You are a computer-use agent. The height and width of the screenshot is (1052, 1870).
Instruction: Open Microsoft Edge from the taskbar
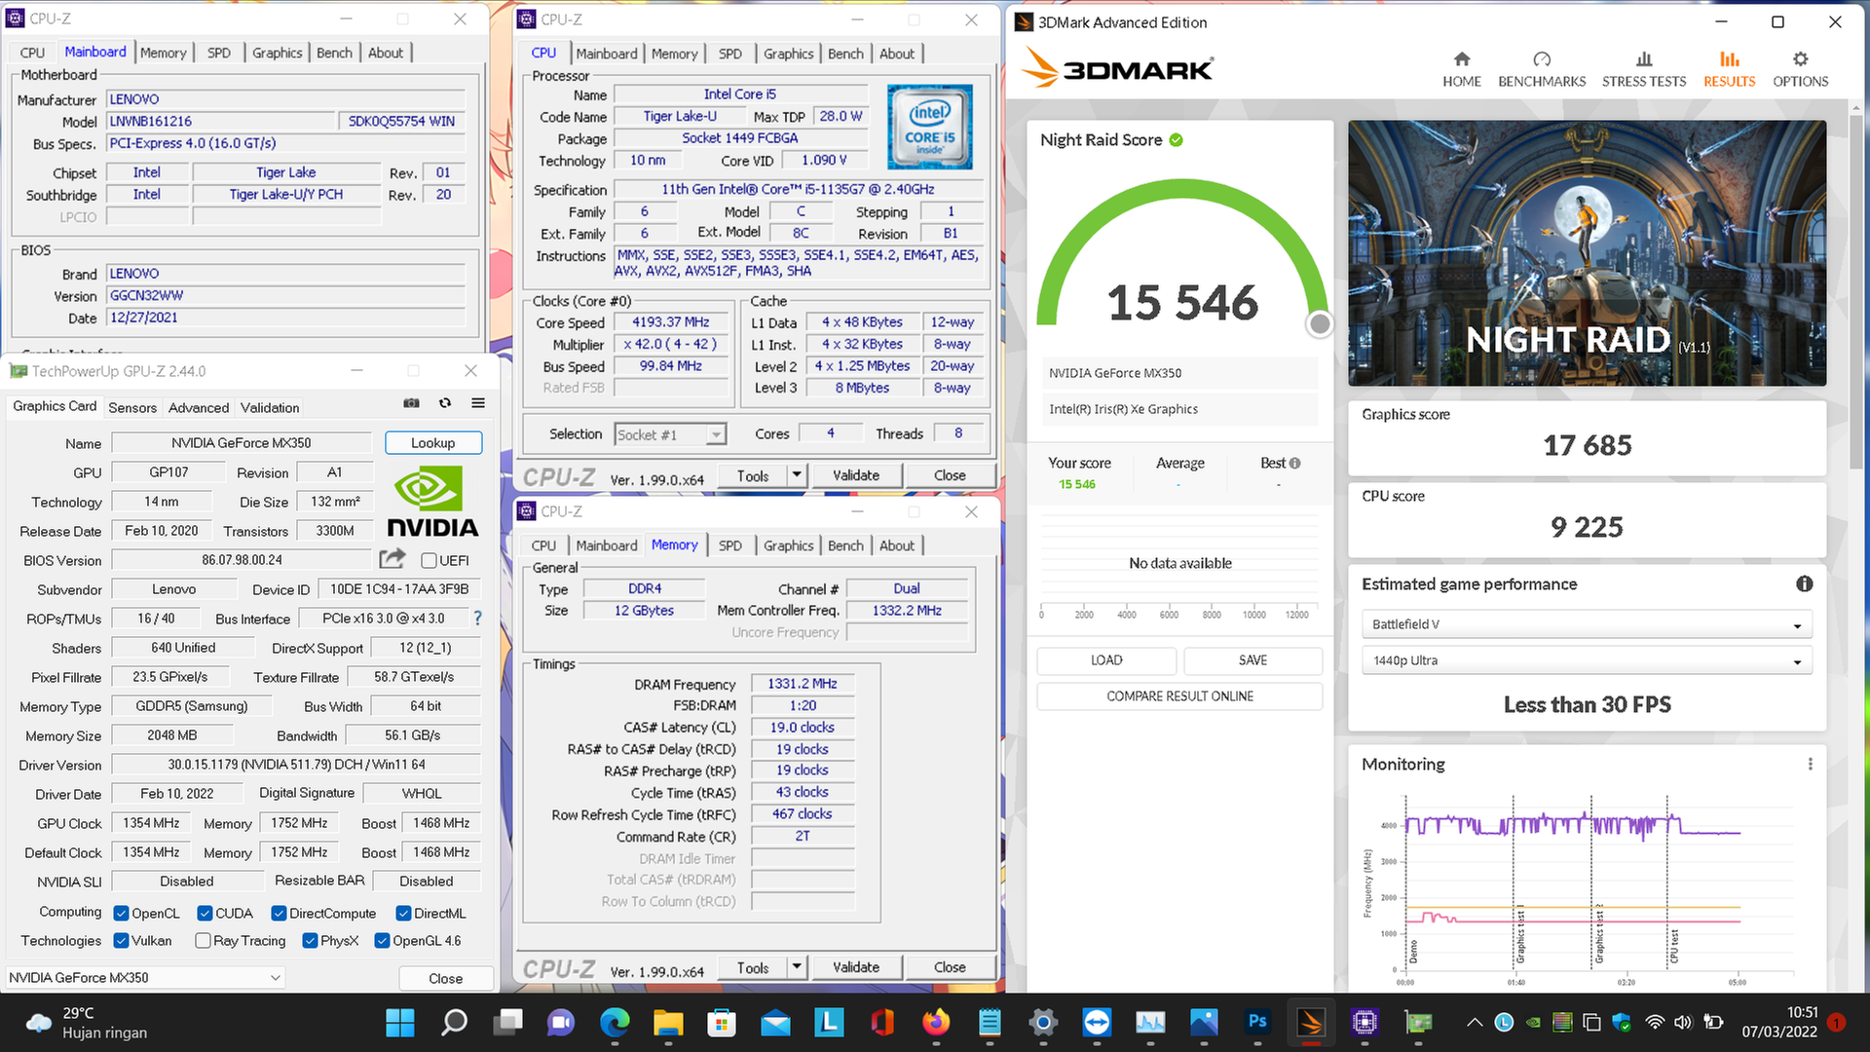pyautogui.click(x=615, y=1022)
